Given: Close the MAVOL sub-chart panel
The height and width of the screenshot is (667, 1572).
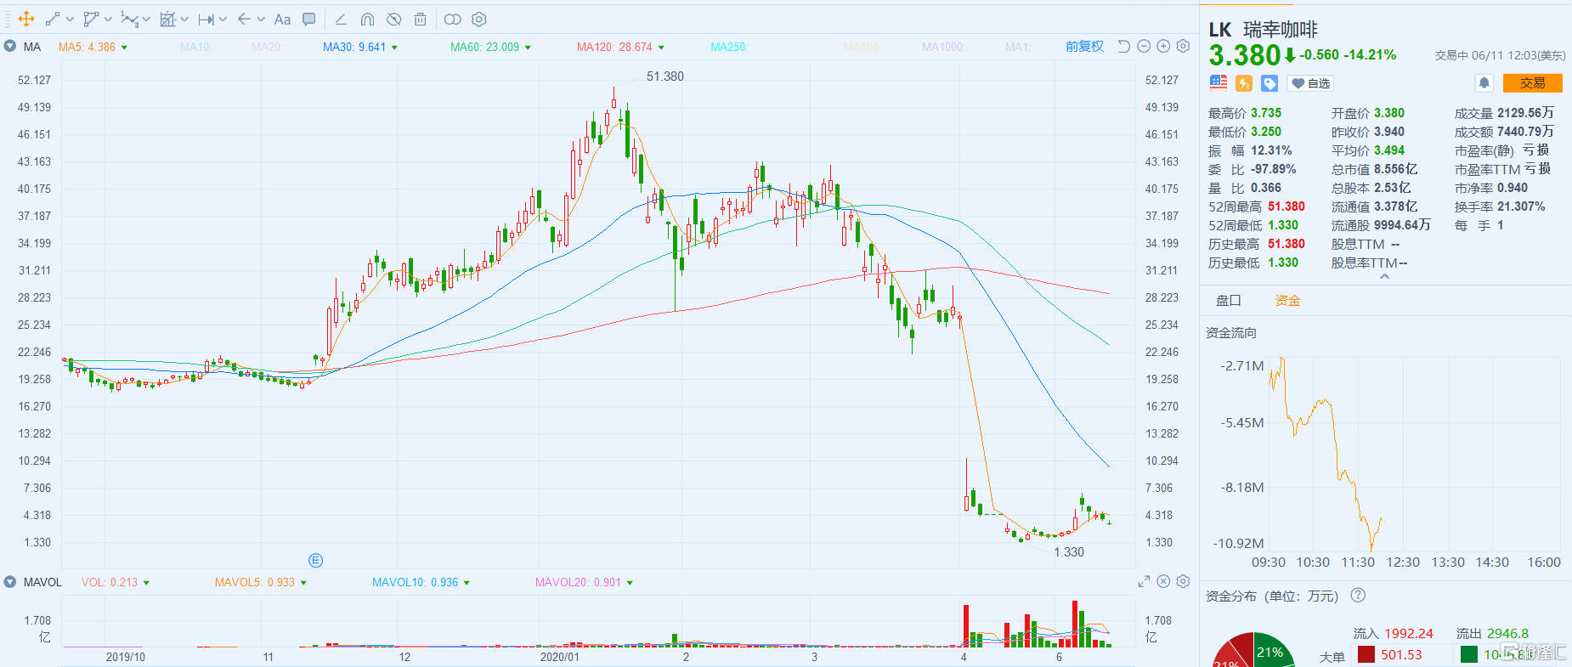Looking at the screenshot, I should [x=1162, y=582].
